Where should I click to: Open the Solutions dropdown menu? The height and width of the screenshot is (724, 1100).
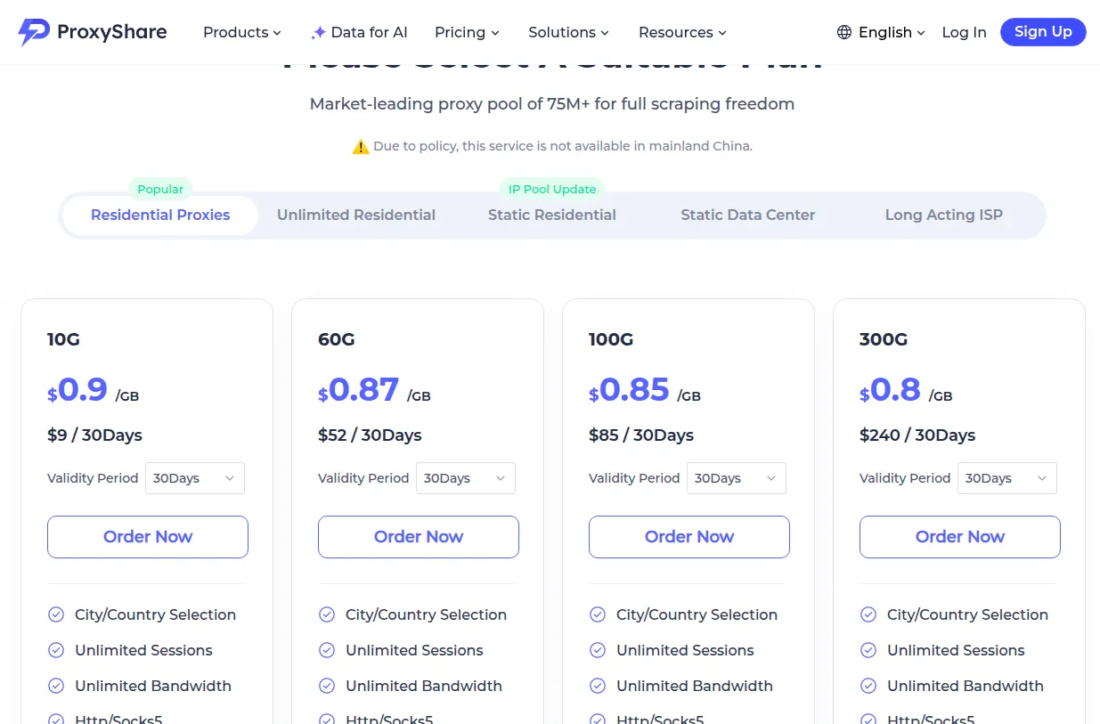[x=568, y=32]
